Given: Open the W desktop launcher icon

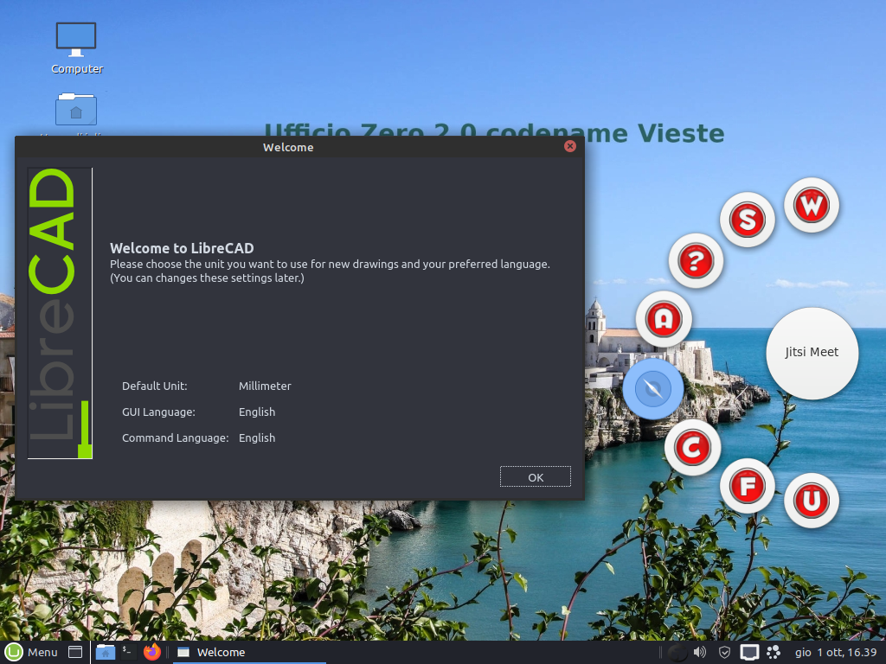Looking at the screenshot, I should click(x=811, y=205).
